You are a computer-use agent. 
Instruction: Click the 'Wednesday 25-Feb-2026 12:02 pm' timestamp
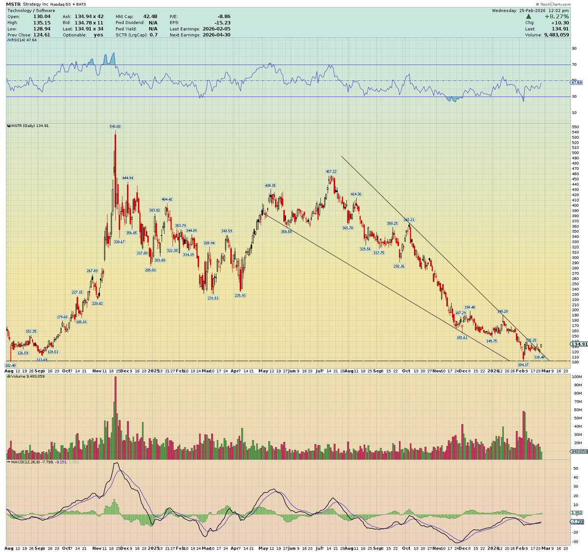531,10
